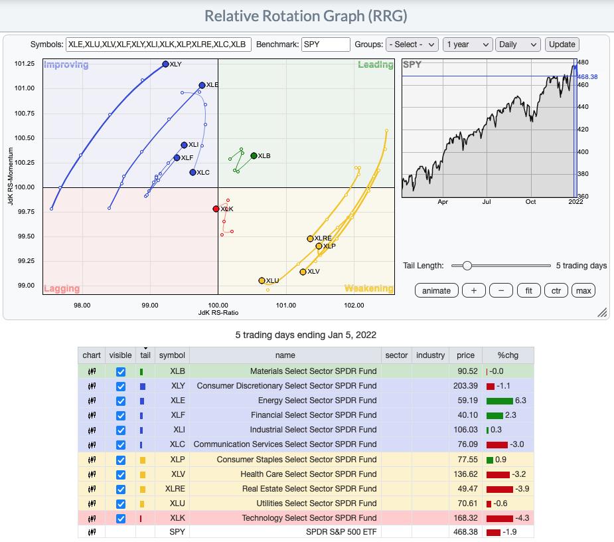
Task: Click the XLU yellow point on graph
Action: pyautogui.click(x=262, y=280)
